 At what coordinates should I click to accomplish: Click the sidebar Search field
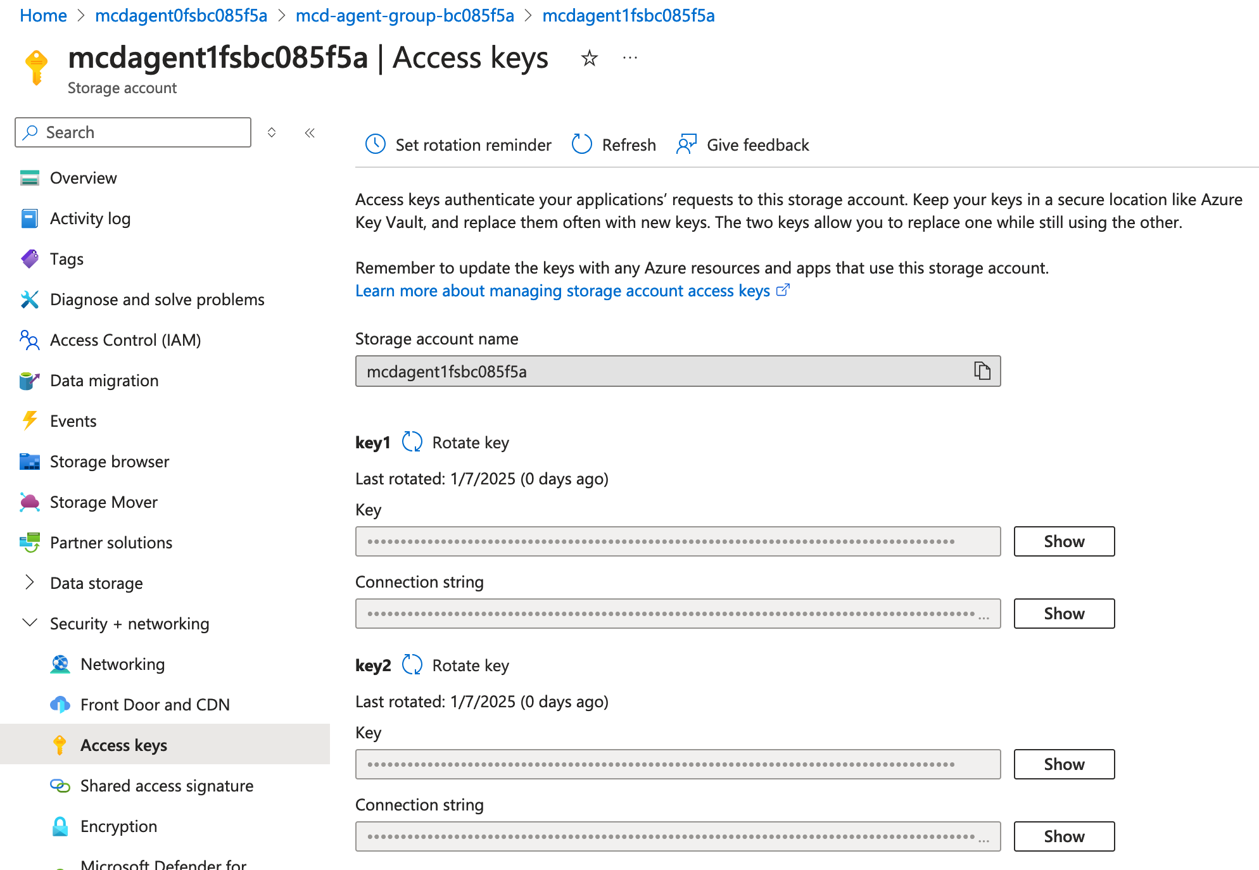pos(133,132)
